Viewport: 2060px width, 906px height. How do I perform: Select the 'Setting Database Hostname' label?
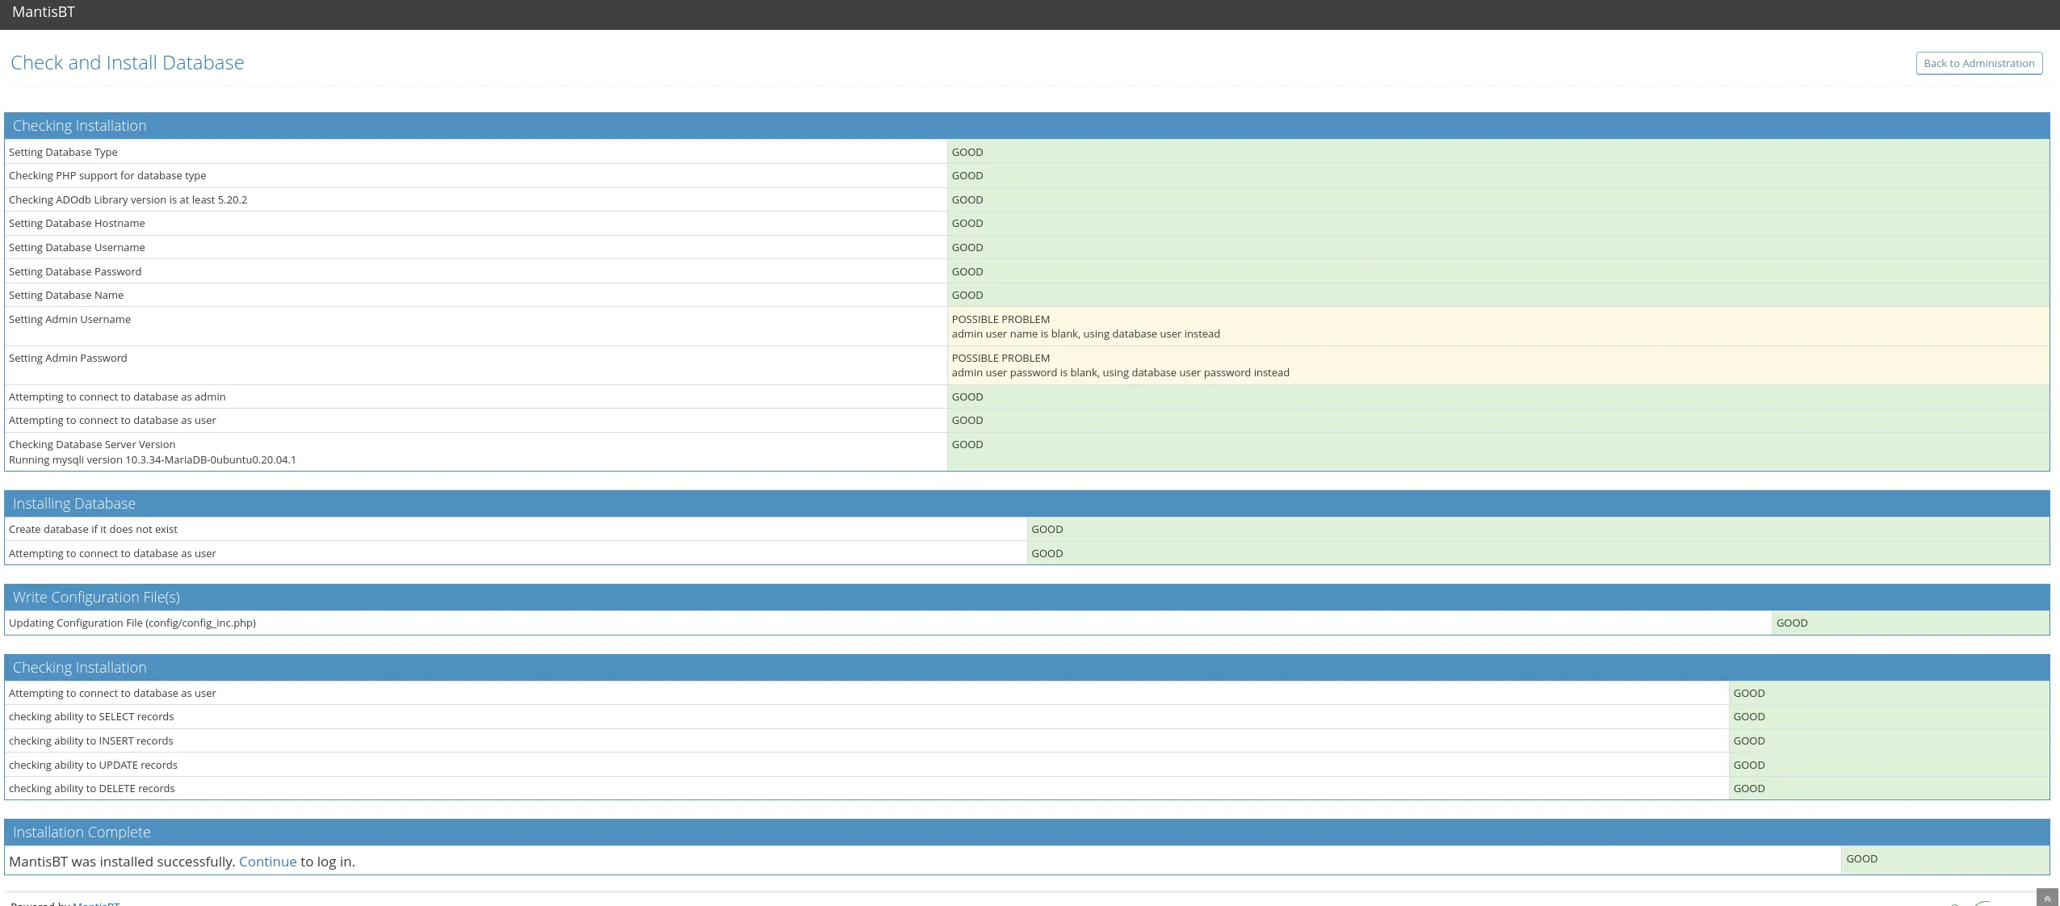point(77,223)
